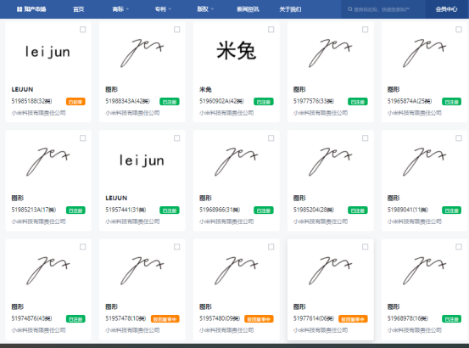Focus the trademark search input field

pyautogui.click(x=383, y=9)
